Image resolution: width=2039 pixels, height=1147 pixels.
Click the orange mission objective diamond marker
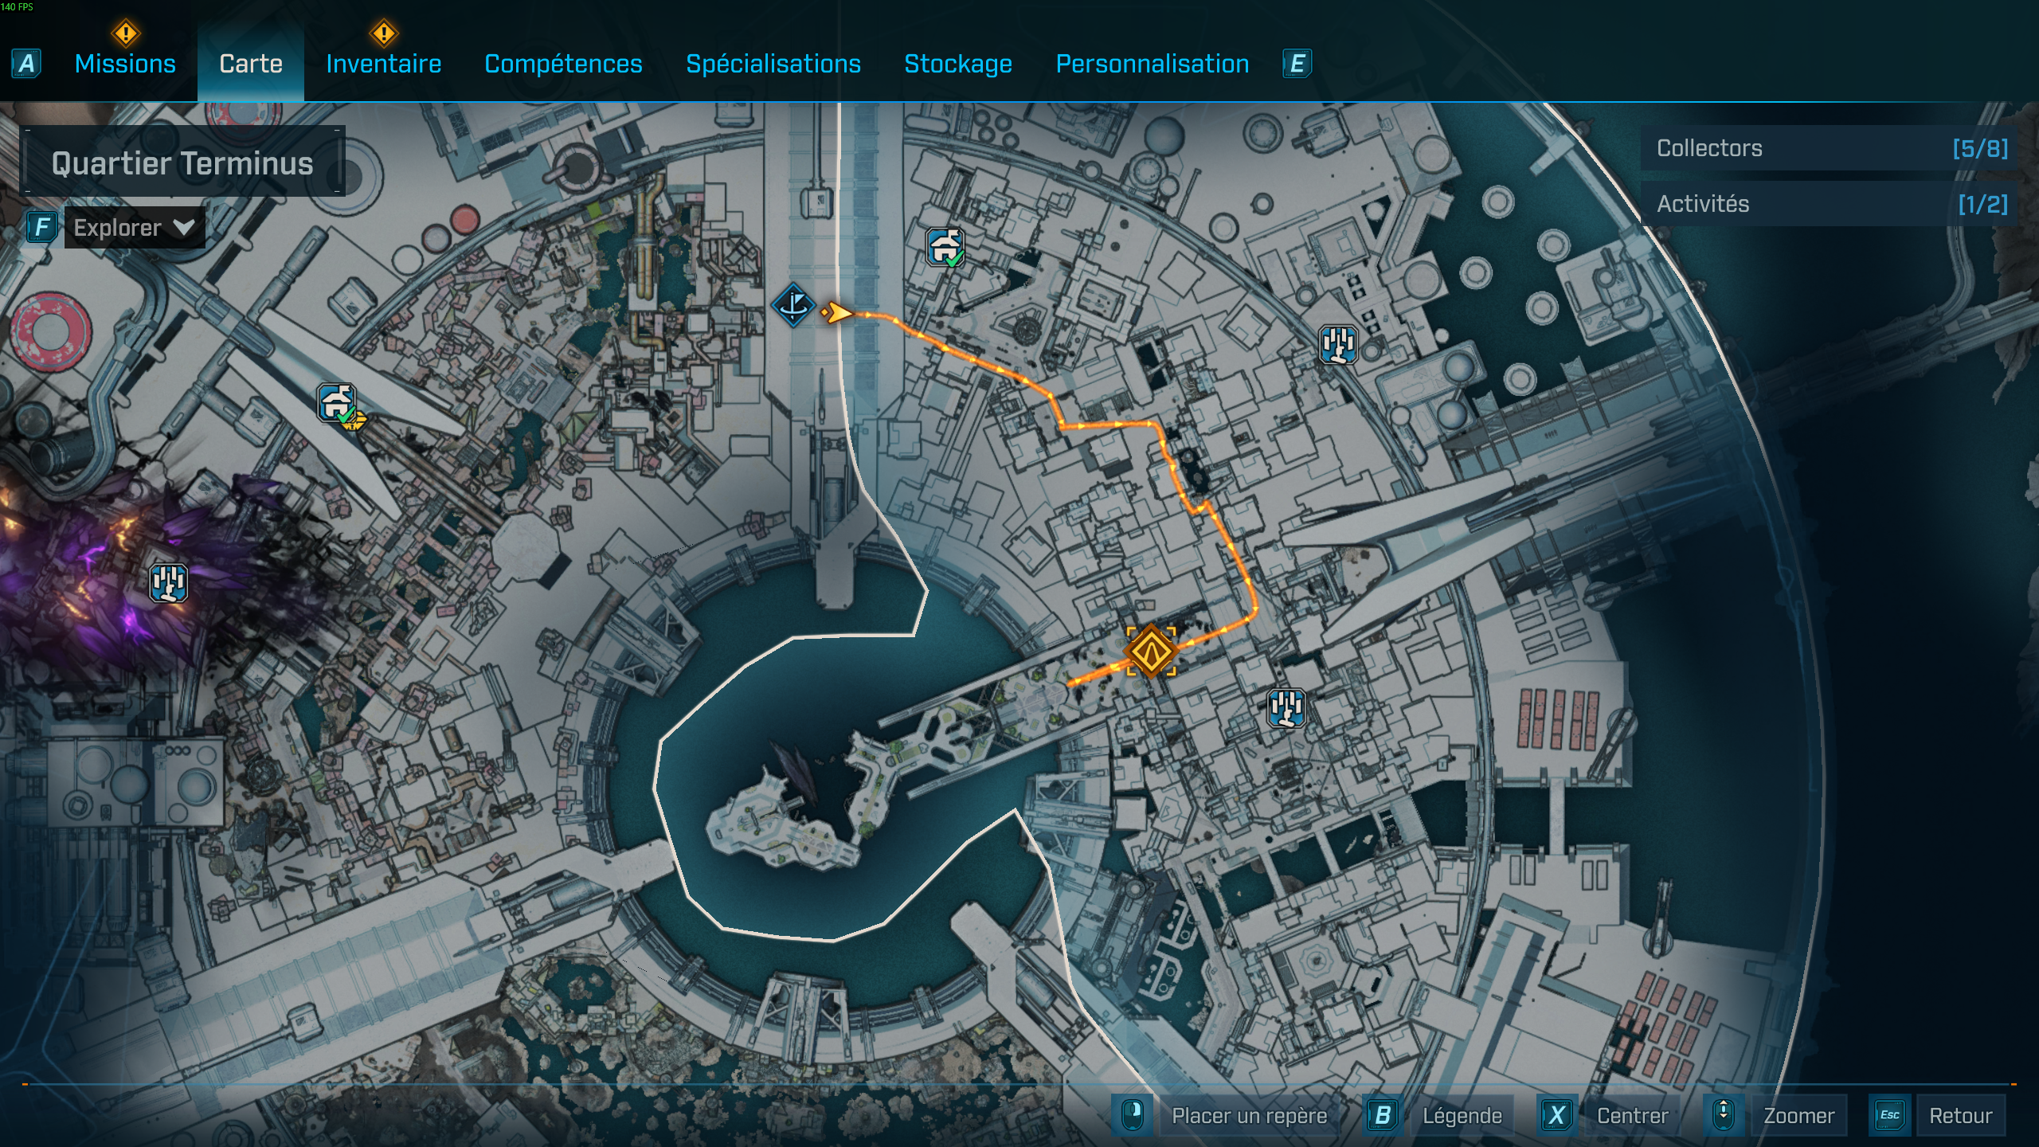(1151, 652)
